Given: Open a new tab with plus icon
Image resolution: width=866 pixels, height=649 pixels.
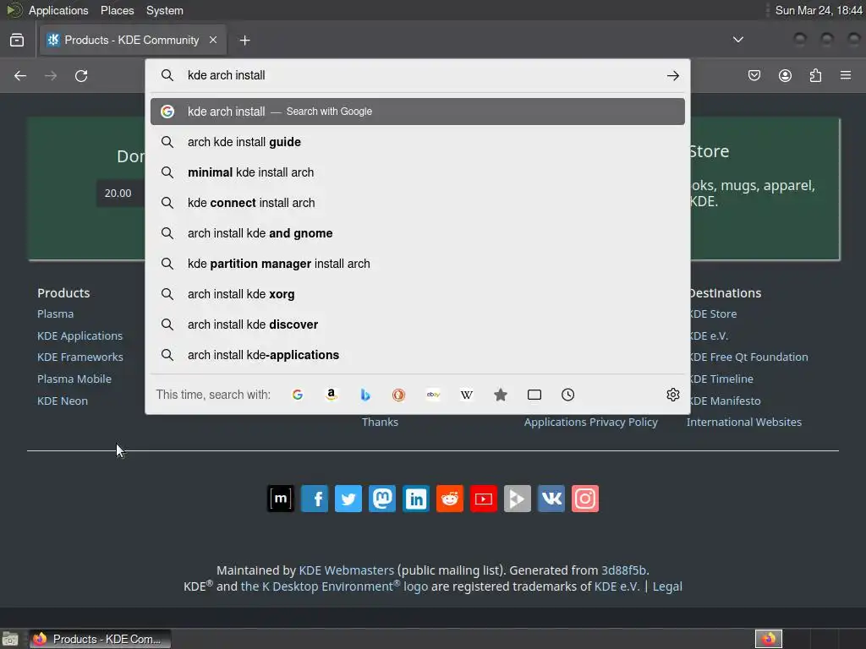Looking at the screenshot, I should coord(244,41).
